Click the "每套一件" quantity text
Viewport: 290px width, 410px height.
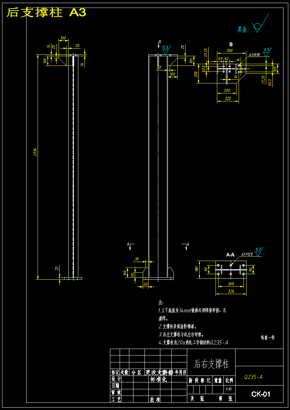(x=268, y=338)
